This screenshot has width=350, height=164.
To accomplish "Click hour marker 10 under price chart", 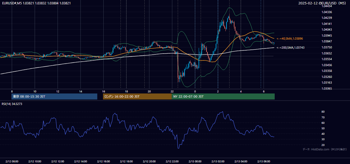I will pos(35,91).
